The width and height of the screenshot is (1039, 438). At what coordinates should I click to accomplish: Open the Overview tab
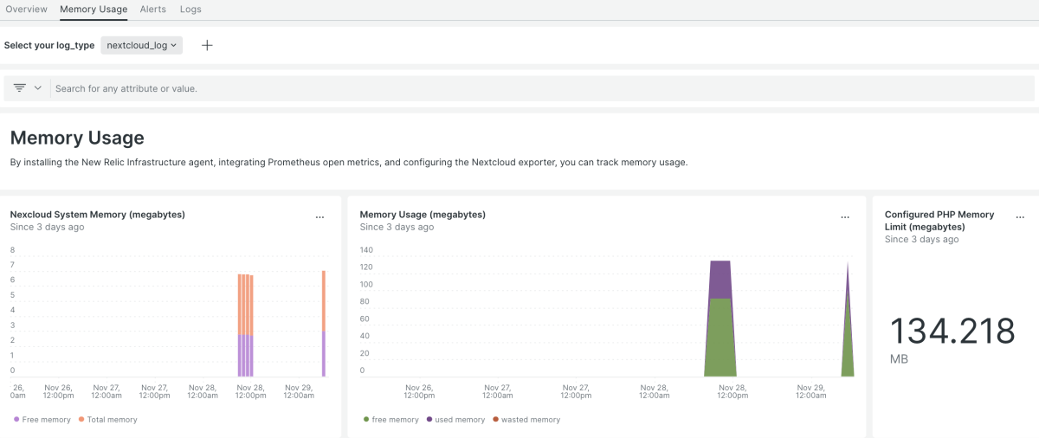point(26,10)
